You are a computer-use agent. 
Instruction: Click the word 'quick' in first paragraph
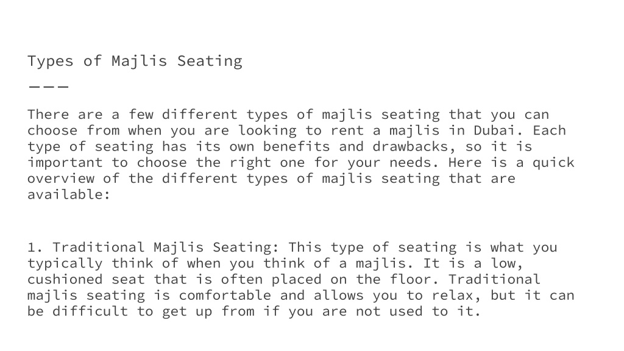(x=553, y=163)
